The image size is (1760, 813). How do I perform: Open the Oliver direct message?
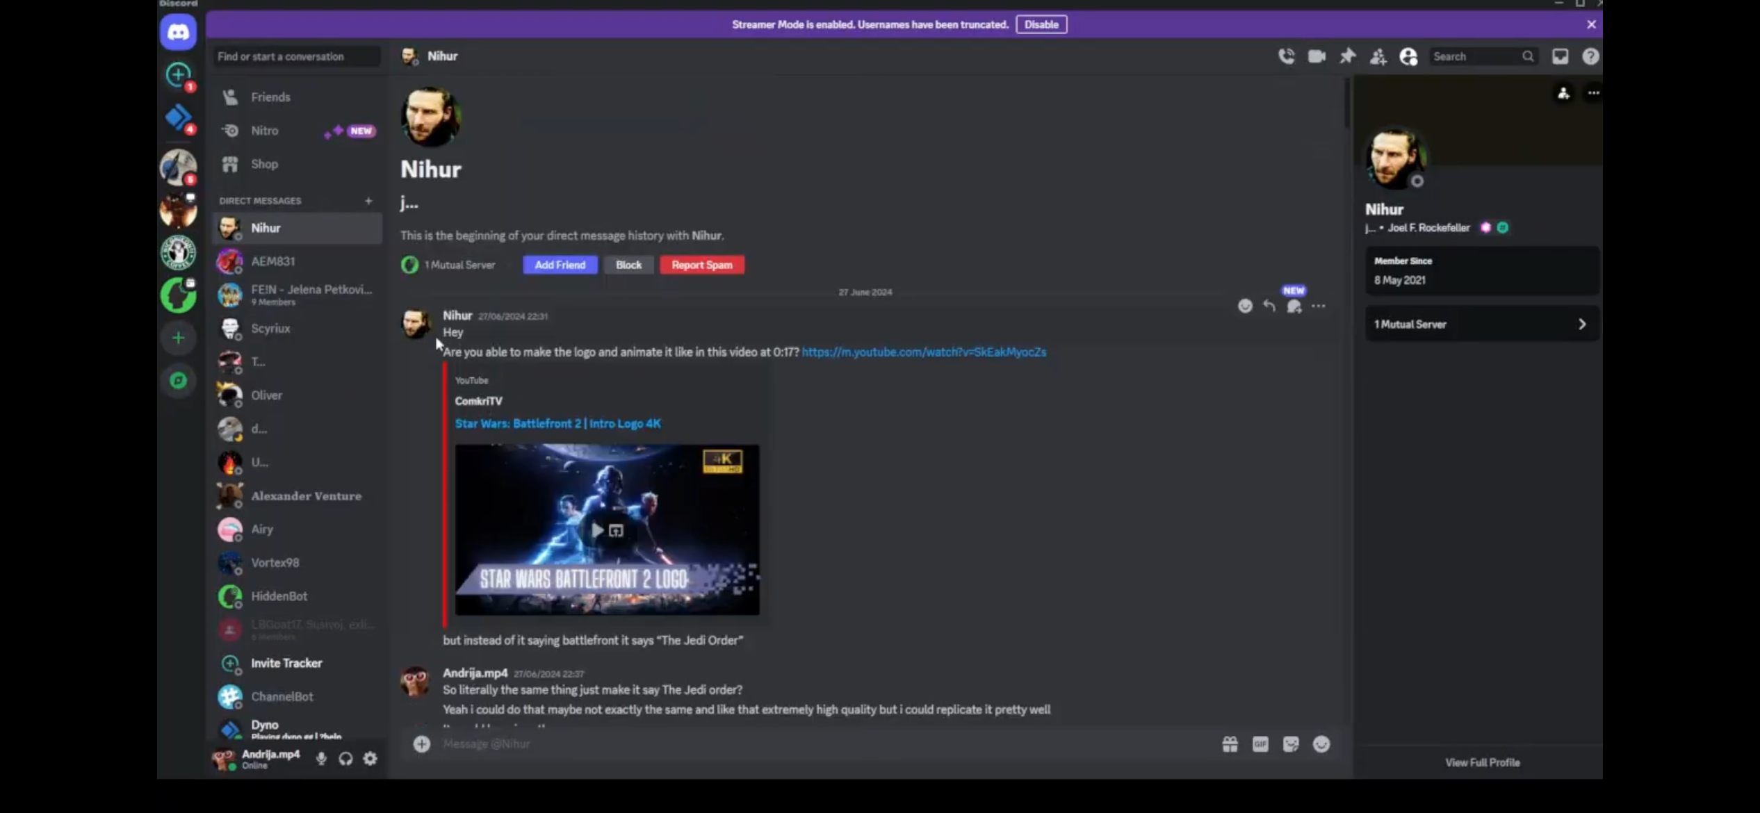click(297, 395)
